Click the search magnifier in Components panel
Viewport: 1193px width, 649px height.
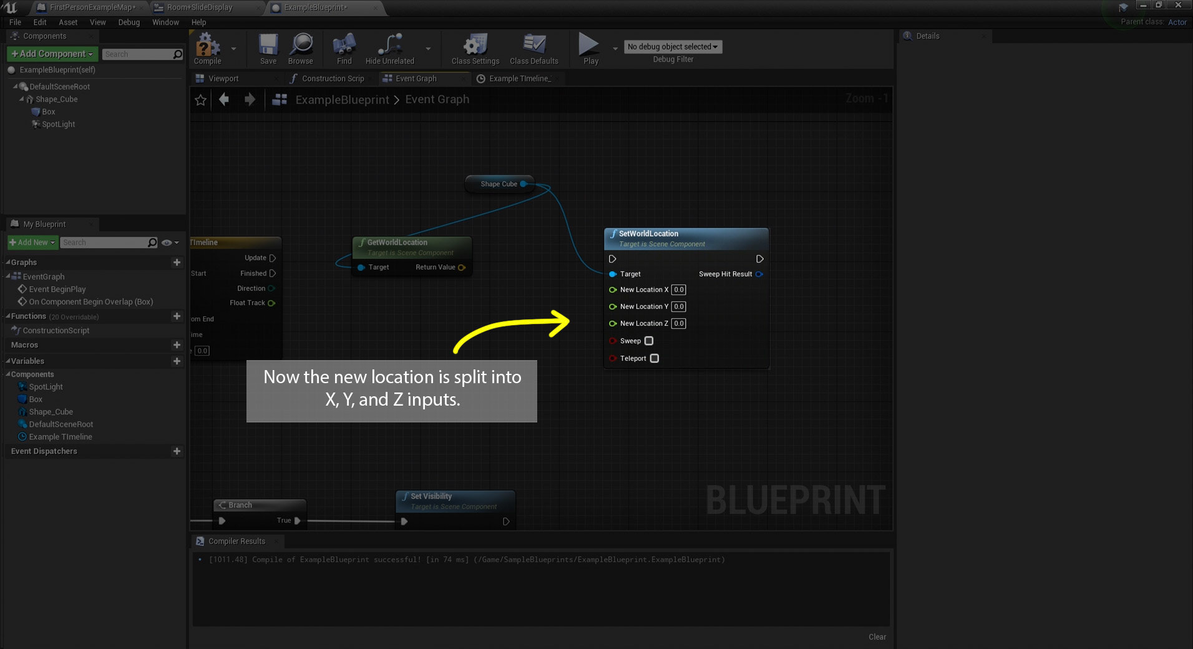click(178, 54)
